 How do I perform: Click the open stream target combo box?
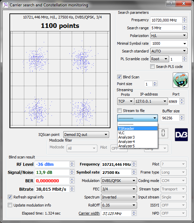pos(137,118)
